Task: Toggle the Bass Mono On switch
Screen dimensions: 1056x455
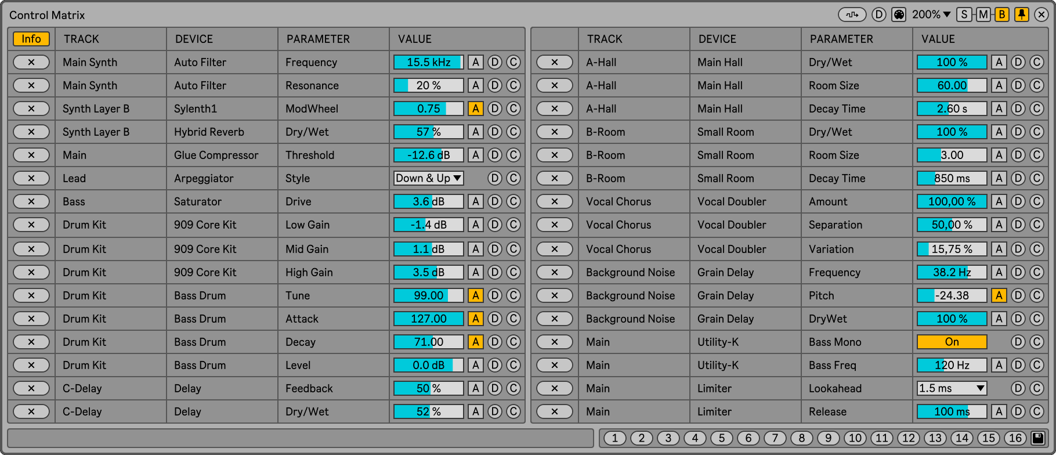Action: pos(952,342)
